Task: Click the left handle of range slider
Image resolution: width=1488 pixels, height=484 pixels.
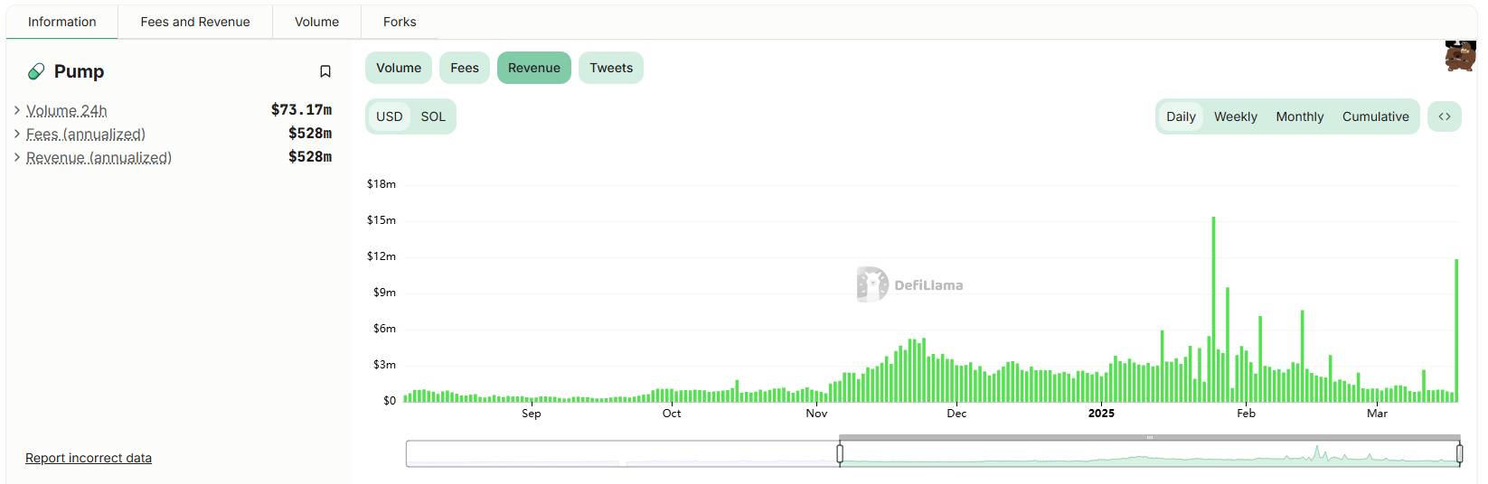Action: [x=840, y=453]
